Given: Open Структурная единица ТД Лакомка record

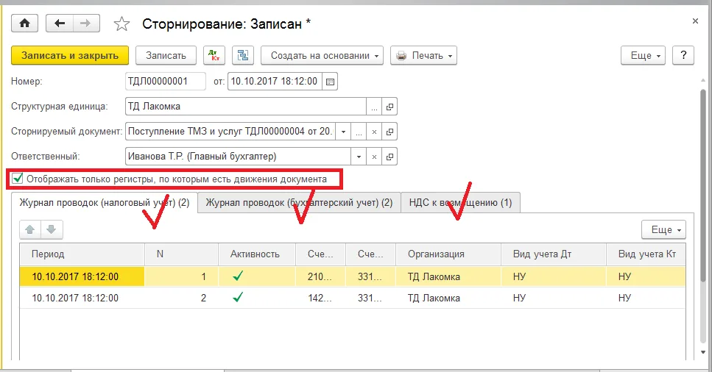Looking at the screenshot, I should [390, 107].
